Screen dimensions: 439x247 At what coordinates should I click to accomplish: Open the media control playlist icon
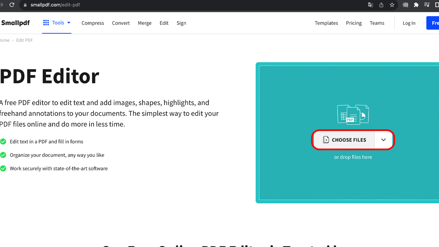(427, 5)
